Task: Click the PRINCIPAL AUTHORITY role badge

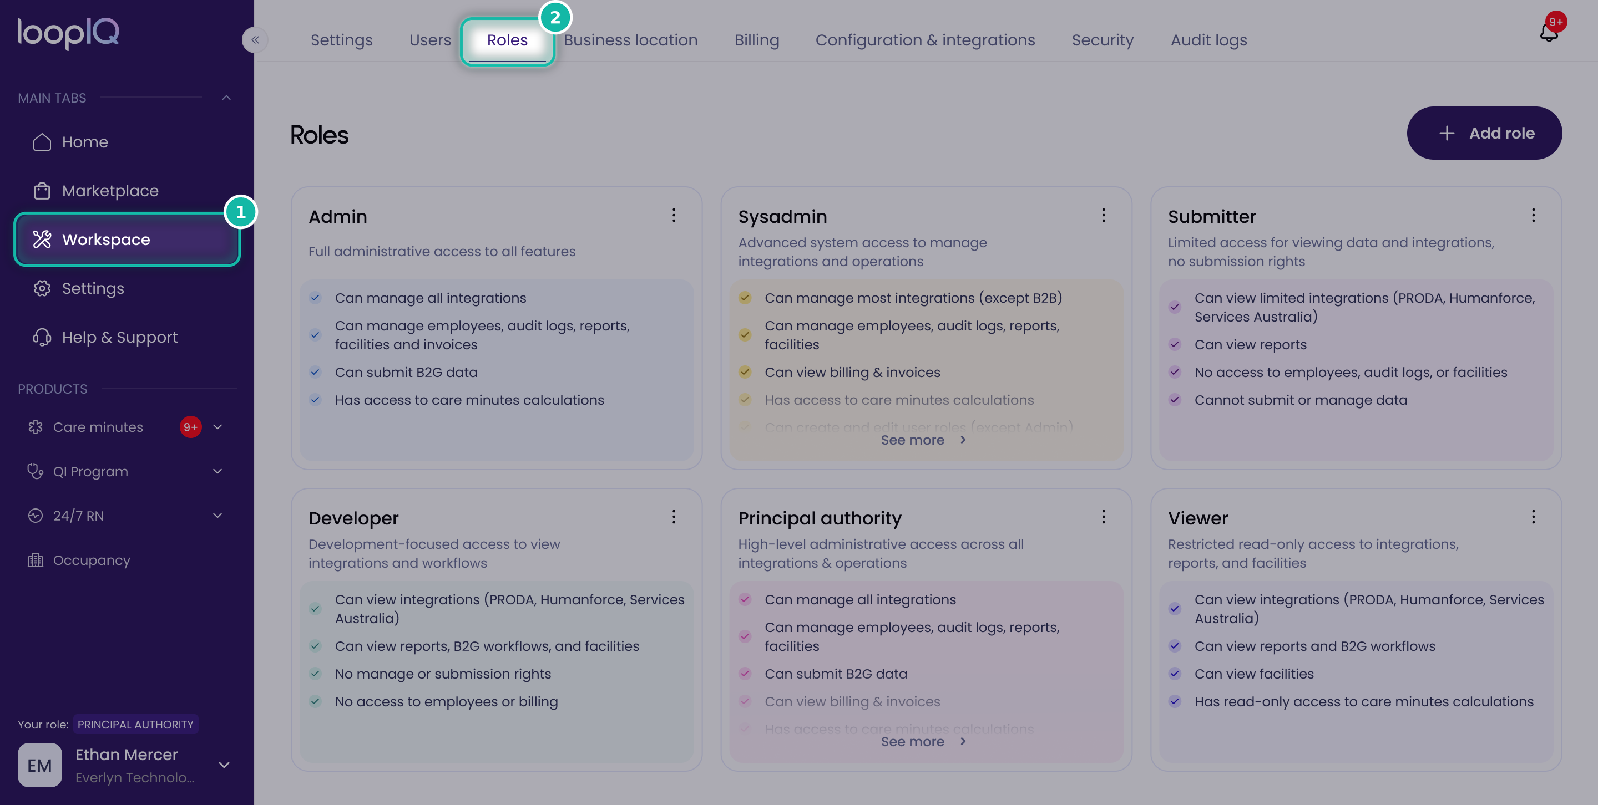Action: tap(135, 725)
